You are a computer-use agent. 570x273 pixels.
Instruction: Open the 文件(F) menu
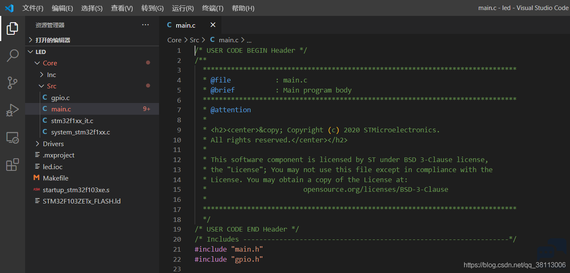[33, 8]
